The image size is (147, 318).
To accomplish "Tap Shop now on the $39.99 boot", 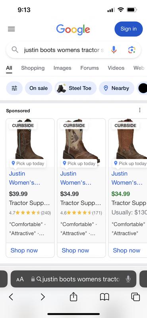I will (24, 250).
